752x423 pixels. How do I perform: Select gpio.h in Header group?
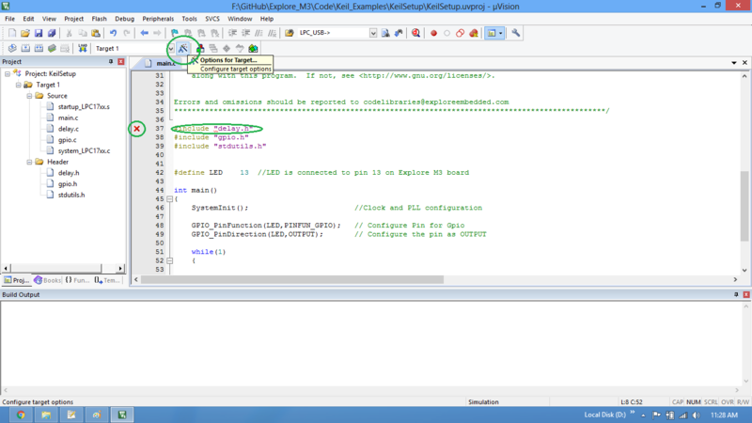click(68, 184)
